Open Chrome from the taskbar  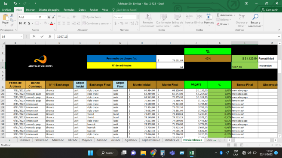(153, 153)
